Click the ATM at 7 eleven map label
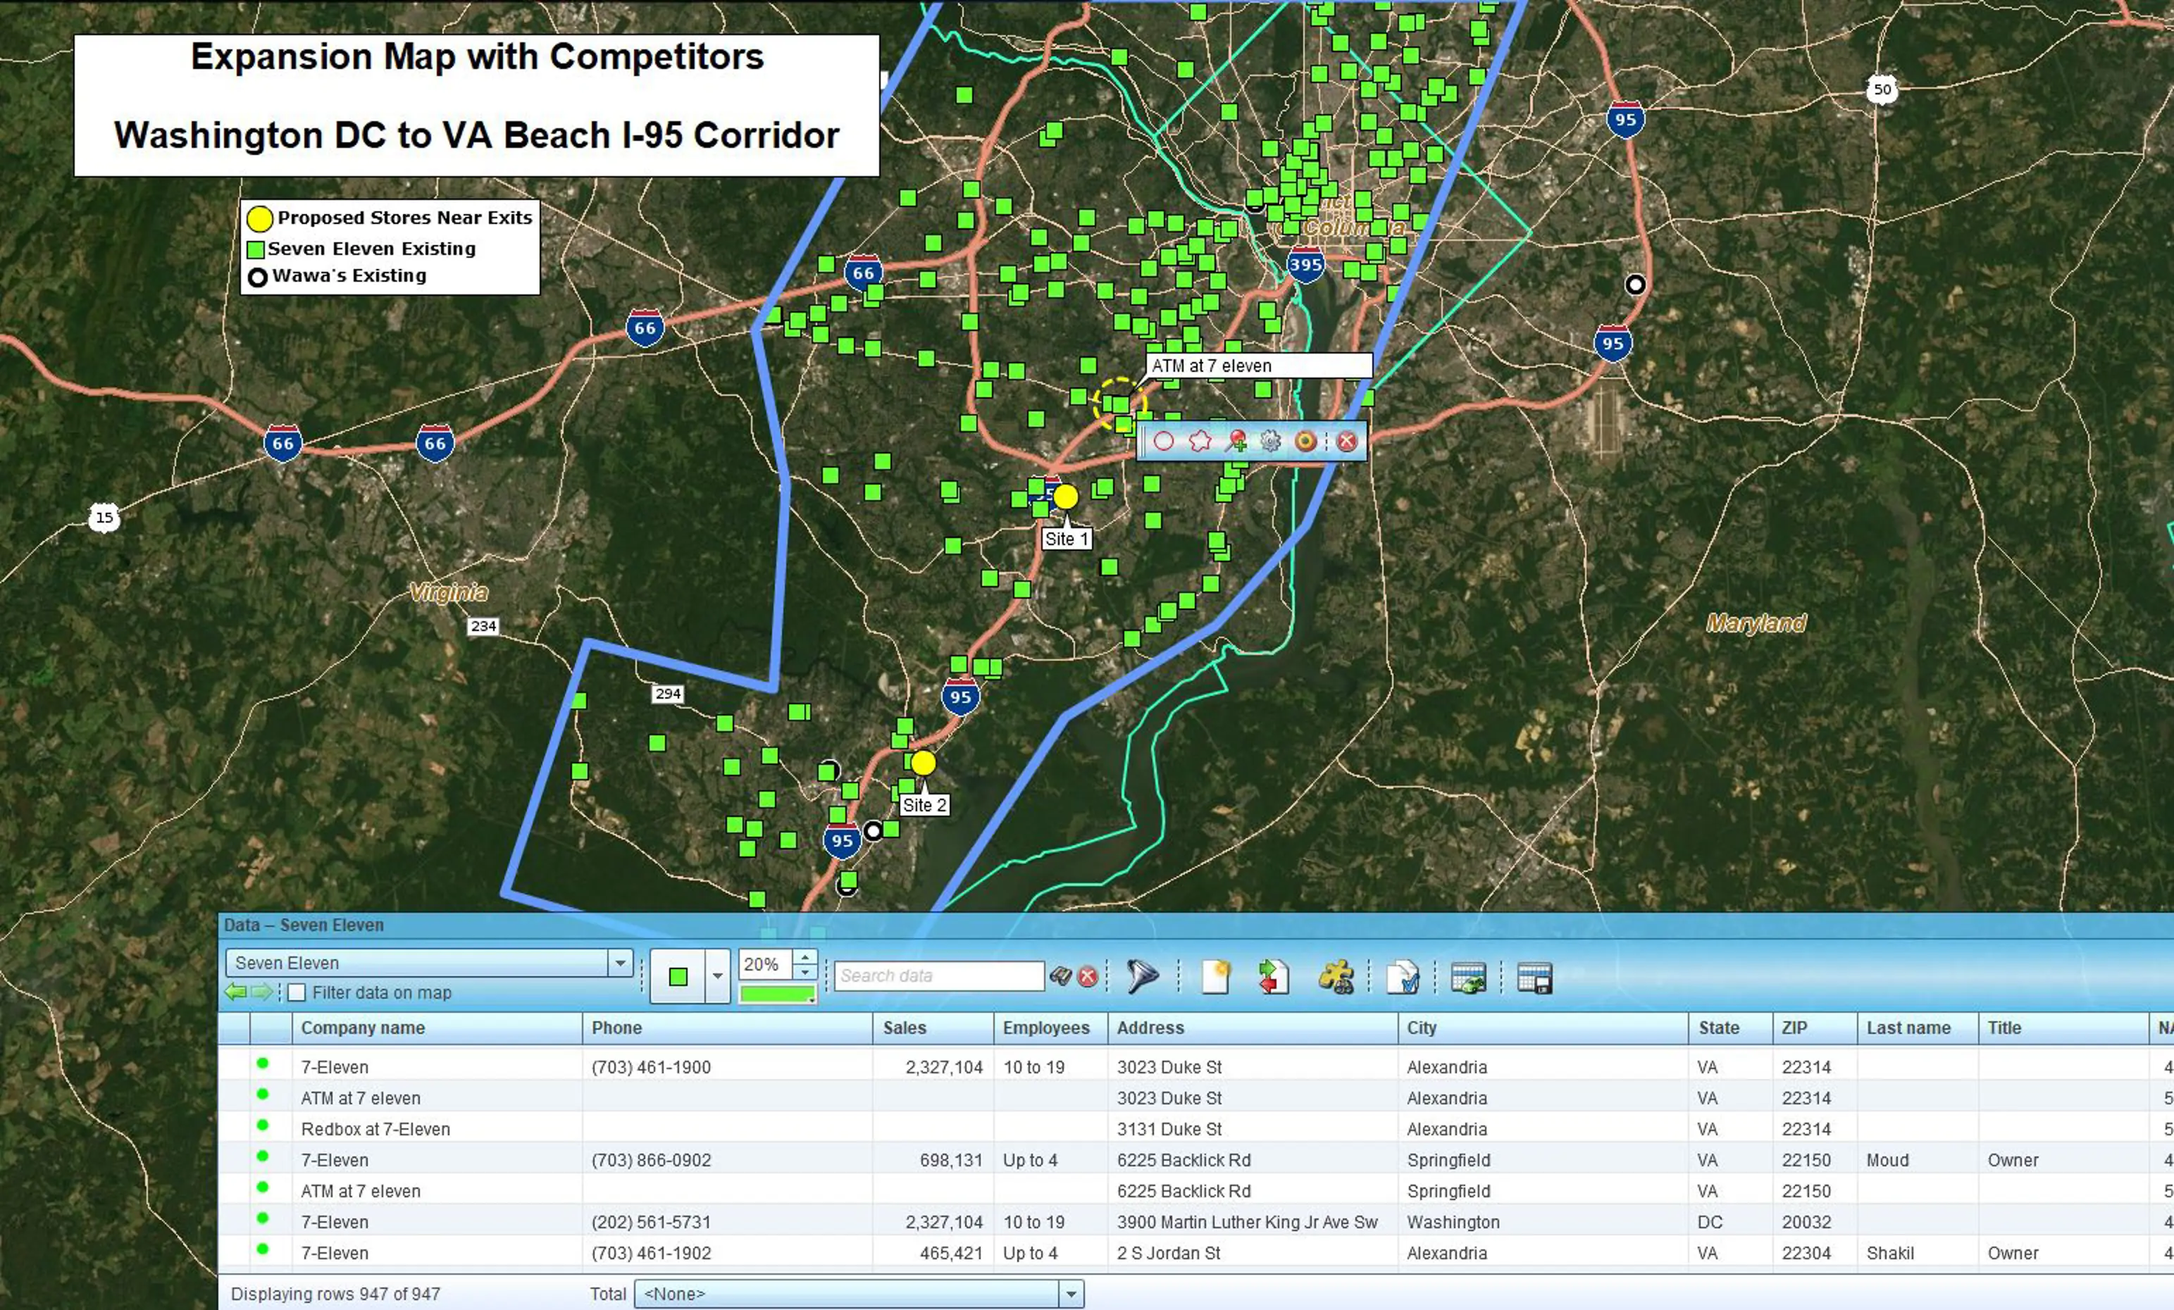Screen dimensions: 2174x1310 (1259, 366)
